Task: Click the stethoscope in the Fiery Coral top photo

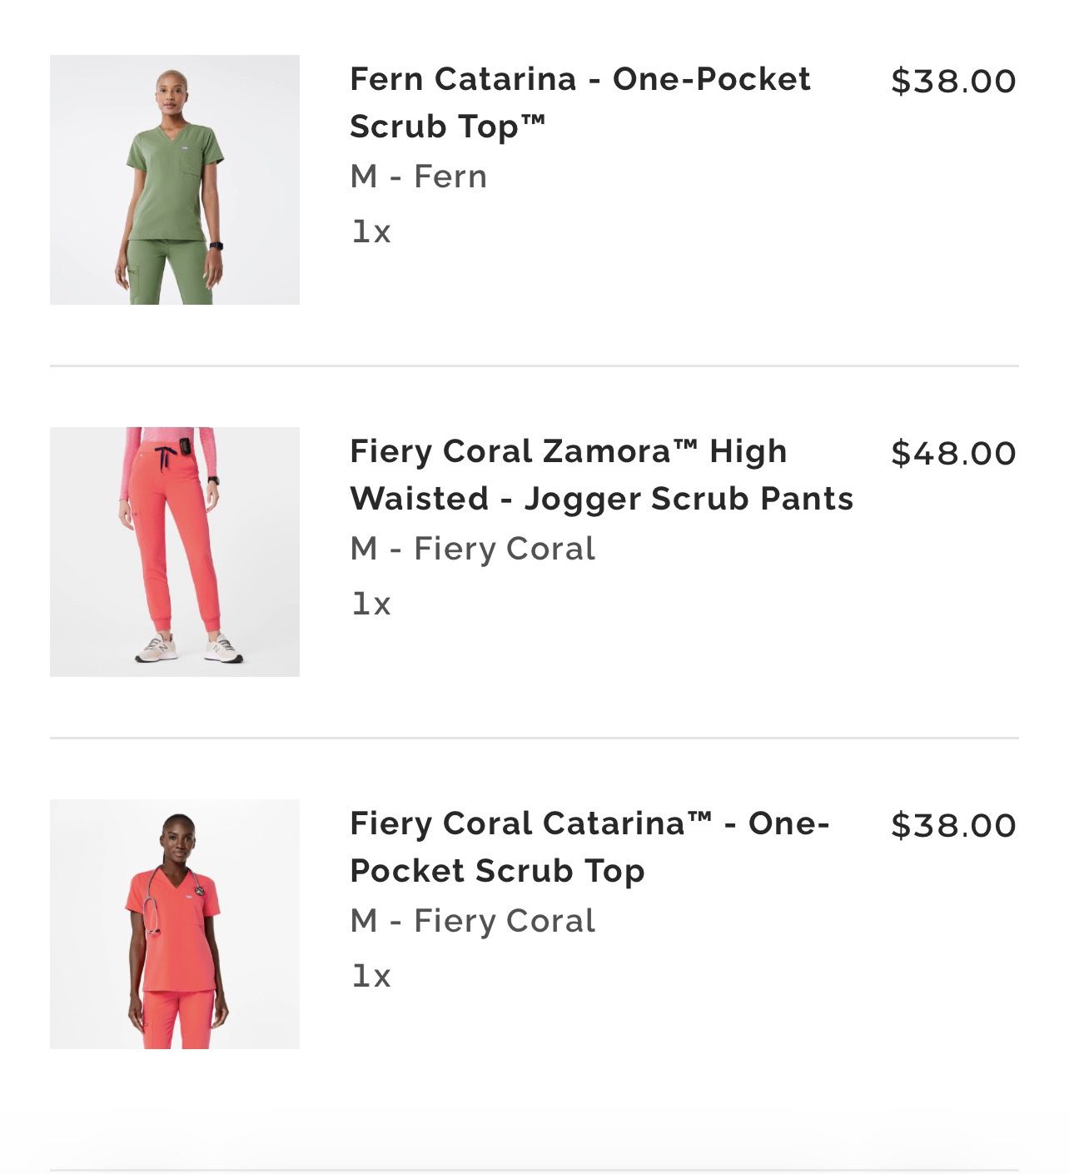Action: [x=152, y=908]
